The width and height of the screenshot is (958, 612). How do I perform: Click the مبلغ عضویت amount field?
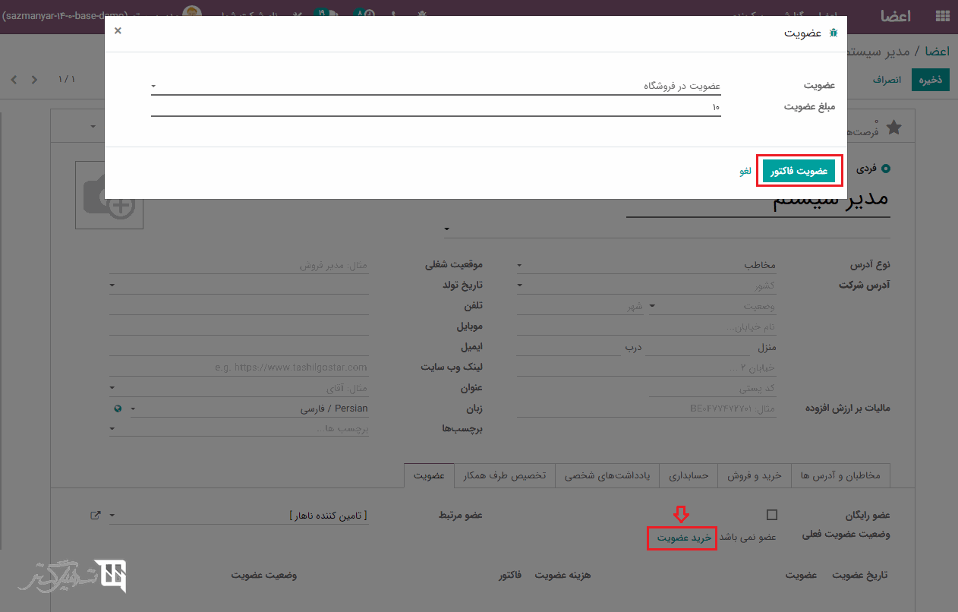tap(436, 108)
